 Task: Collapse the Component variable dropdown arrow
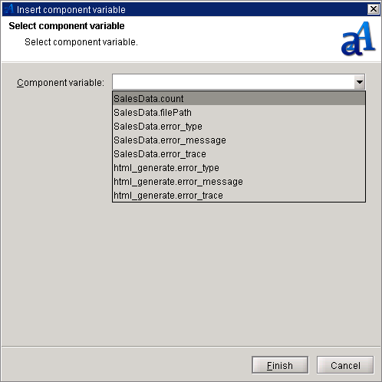click(x=360, y=82)
